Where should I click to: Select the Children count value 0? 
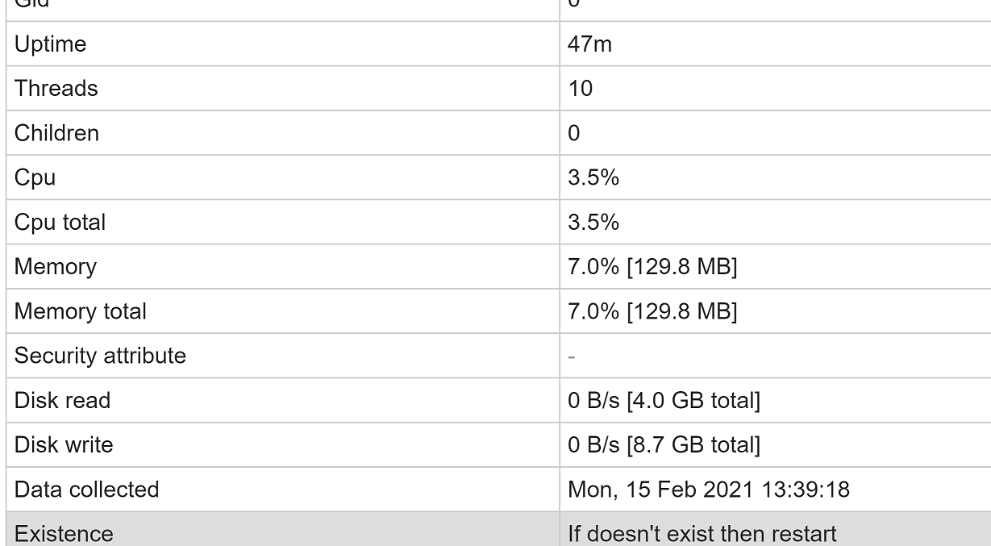pos(574,133)
